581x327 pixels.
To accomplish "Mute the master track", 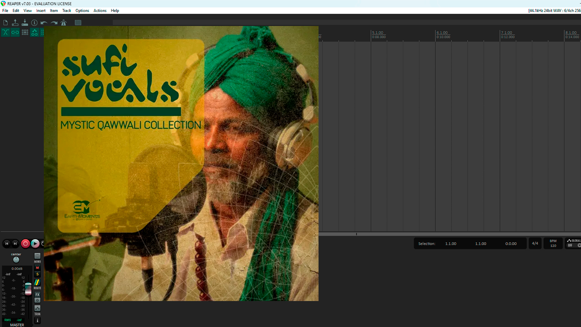I will click(37, 268).
